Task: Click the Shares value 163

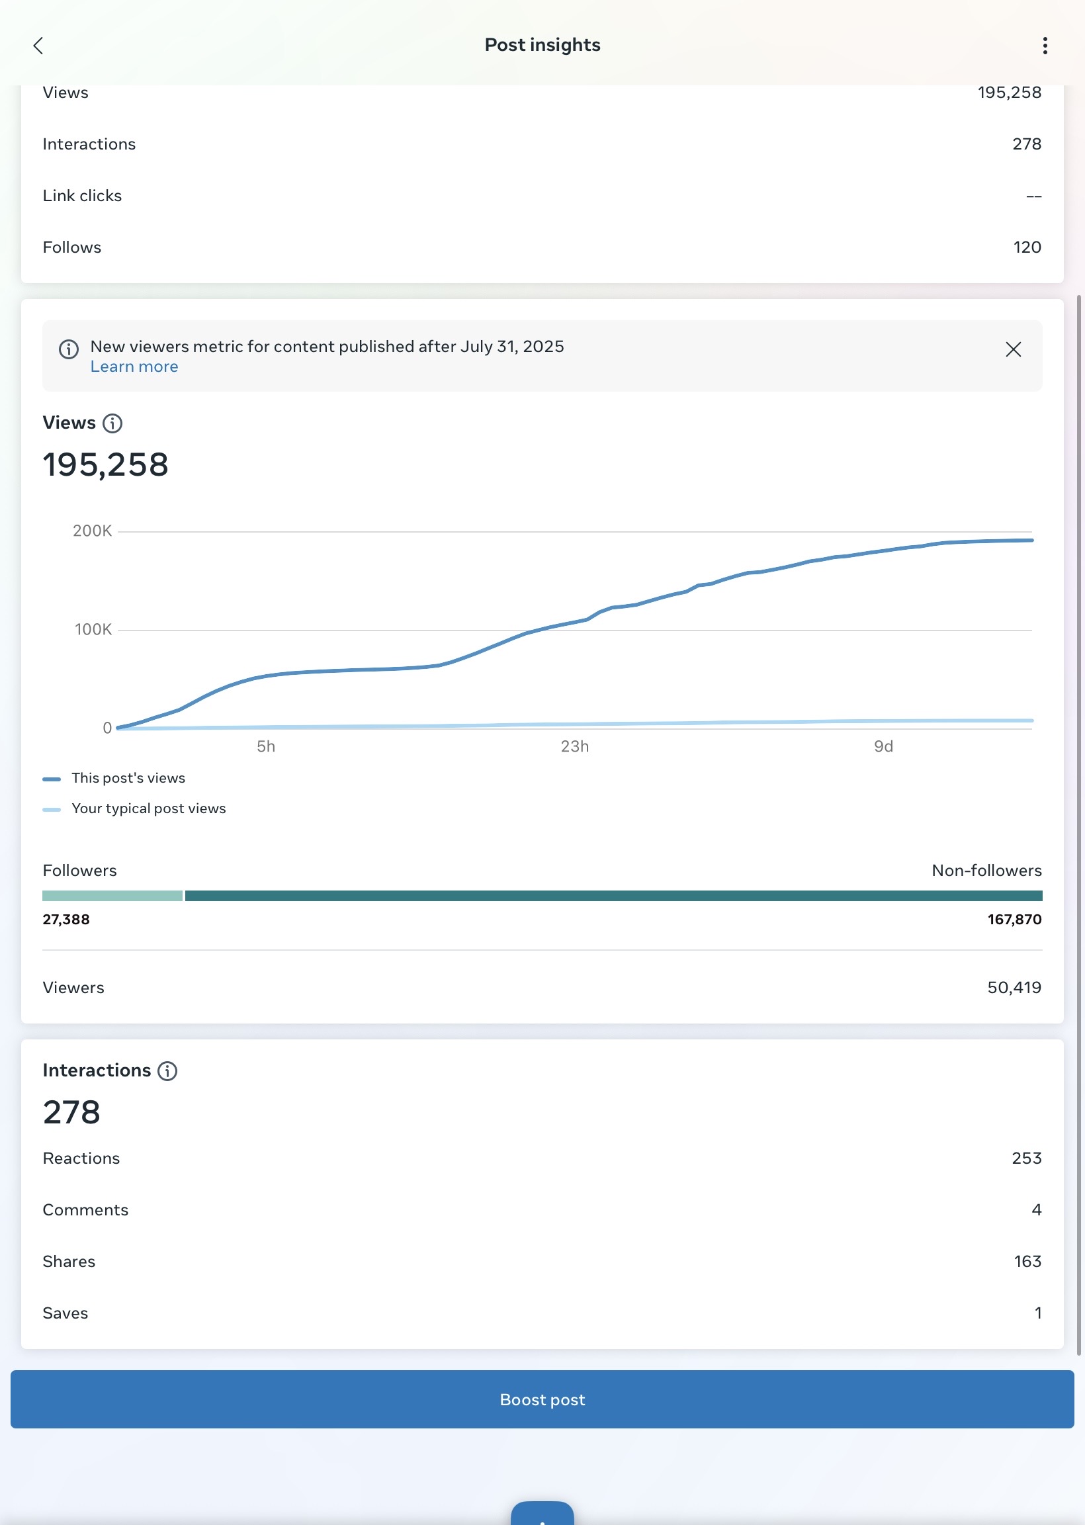Action: coord(1028,1261)
